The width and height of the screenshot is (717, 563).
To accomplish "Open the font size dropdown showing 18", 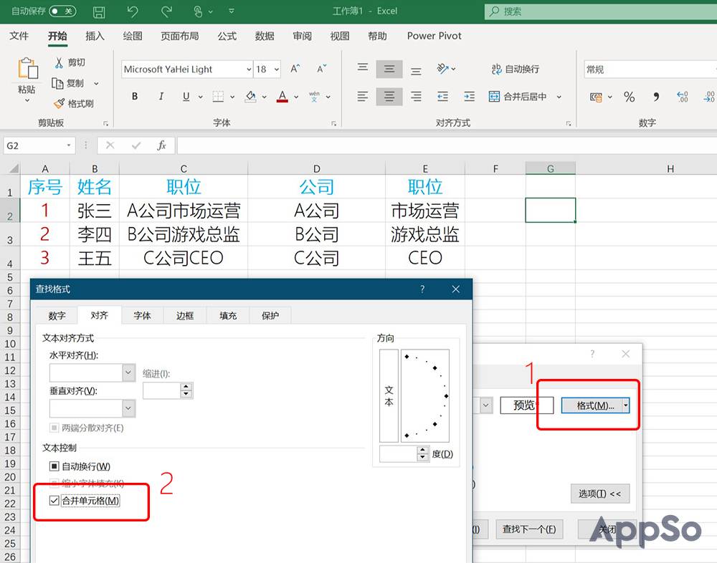I will pos(276,69).
